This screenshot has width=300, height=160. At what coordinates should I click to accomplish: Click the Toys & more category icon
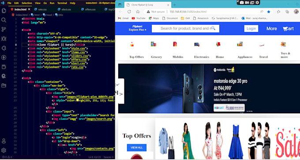283,44
